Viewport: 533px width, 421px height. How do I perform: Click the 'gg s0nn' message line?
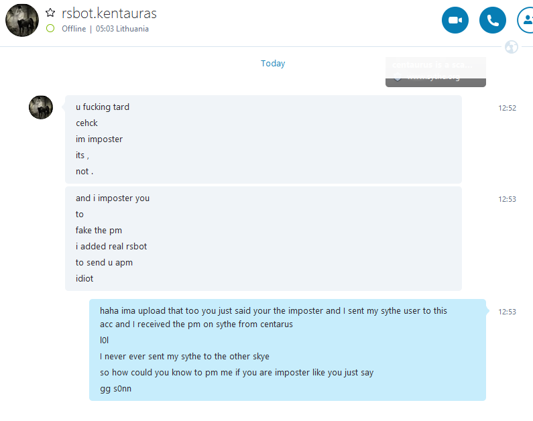pyautogui.click(x=115, y=389)
